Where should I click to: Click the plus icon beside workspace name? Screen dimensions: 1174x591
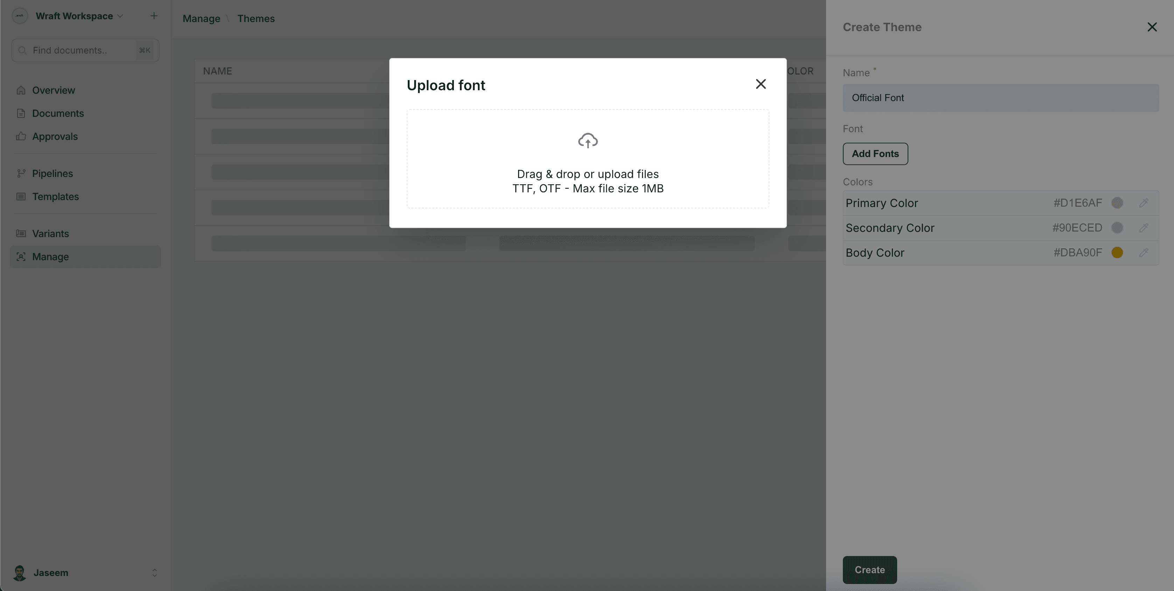click(x=154, y=16)
